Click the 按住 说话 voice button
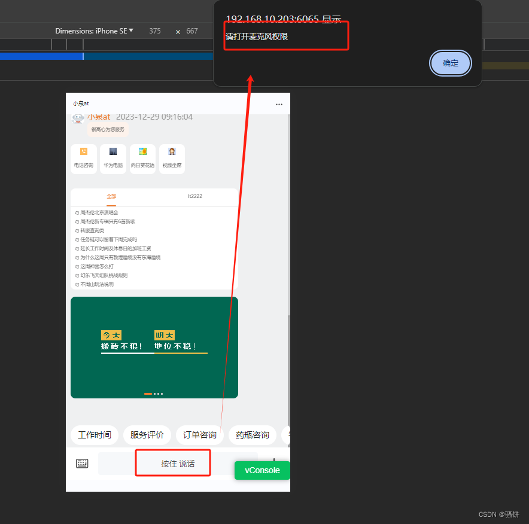Viewport: 529px width, 524px height. pyautogui.click(x=172, y=462)
